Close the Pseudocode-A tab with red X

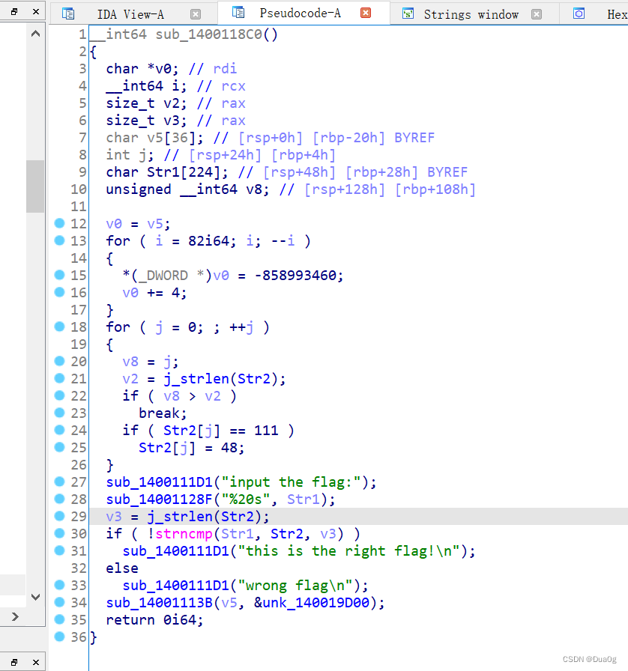366,13
